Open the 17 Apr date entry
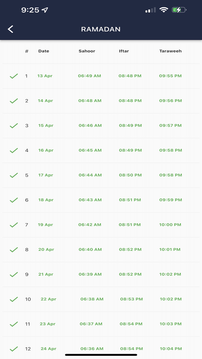The height and width of the screenshot is (359, 202). 46,175
